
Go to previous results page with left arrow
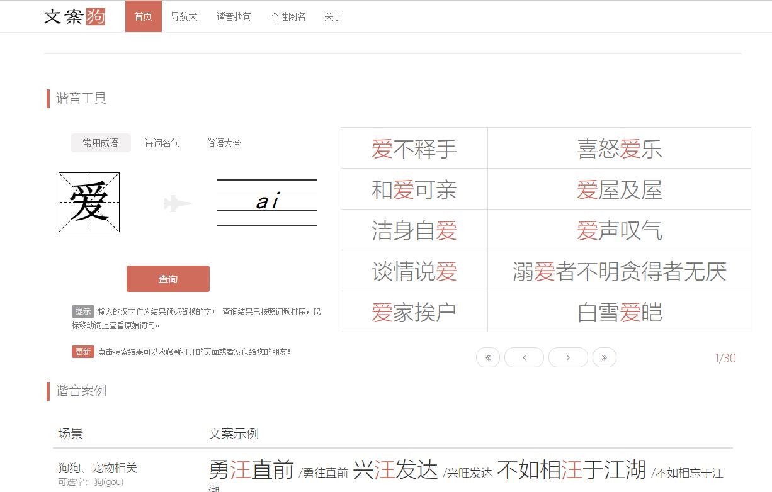click(x=525, y=357)
